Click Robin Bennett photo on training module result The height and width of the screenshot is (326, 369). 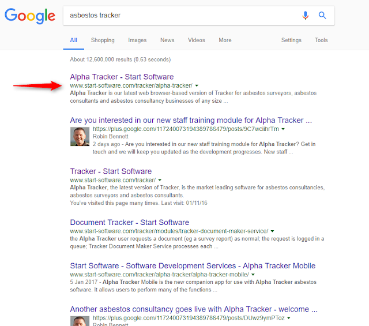(x=80, y=137)
